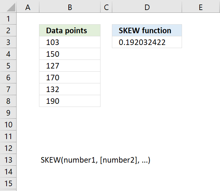Click the SKEW(number1, [number2], ...) syntax text
Screen dimensions: 220x191
(x=95, y=160)
